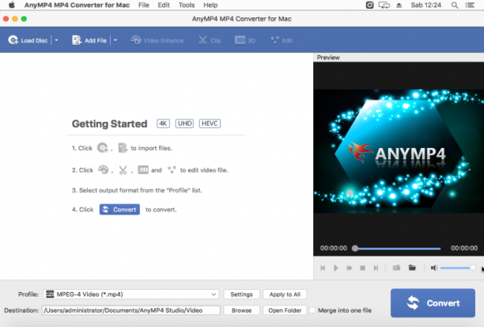Adjust the preview volume slider

tap(458, 268)
